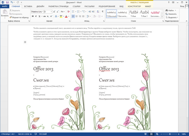The height and width of the screenshot is (136, 189).
Task: Switch to the ВСТАВКА ribbon tab
Action: tap(28, 6)
